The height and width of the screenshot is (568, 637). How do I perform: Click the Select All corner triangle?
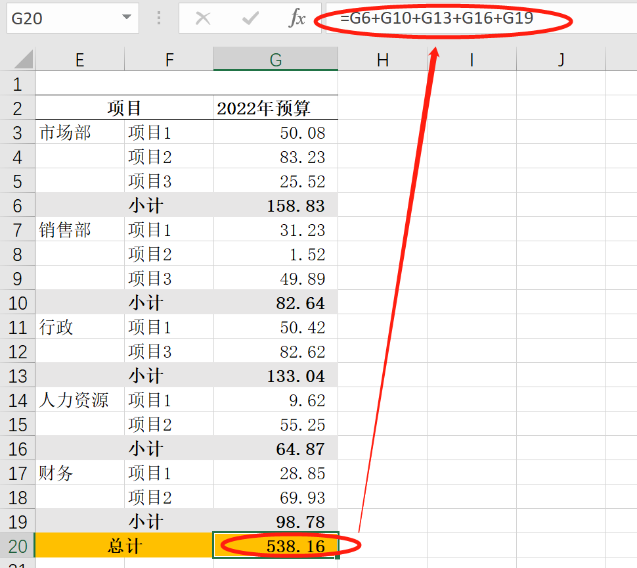23,60
